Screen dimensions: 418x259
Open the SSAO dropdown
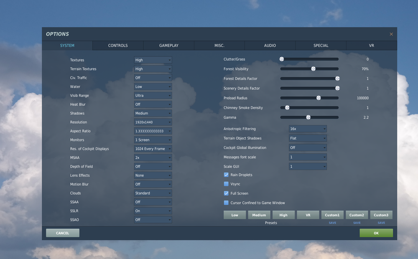[x=153, y=220]
